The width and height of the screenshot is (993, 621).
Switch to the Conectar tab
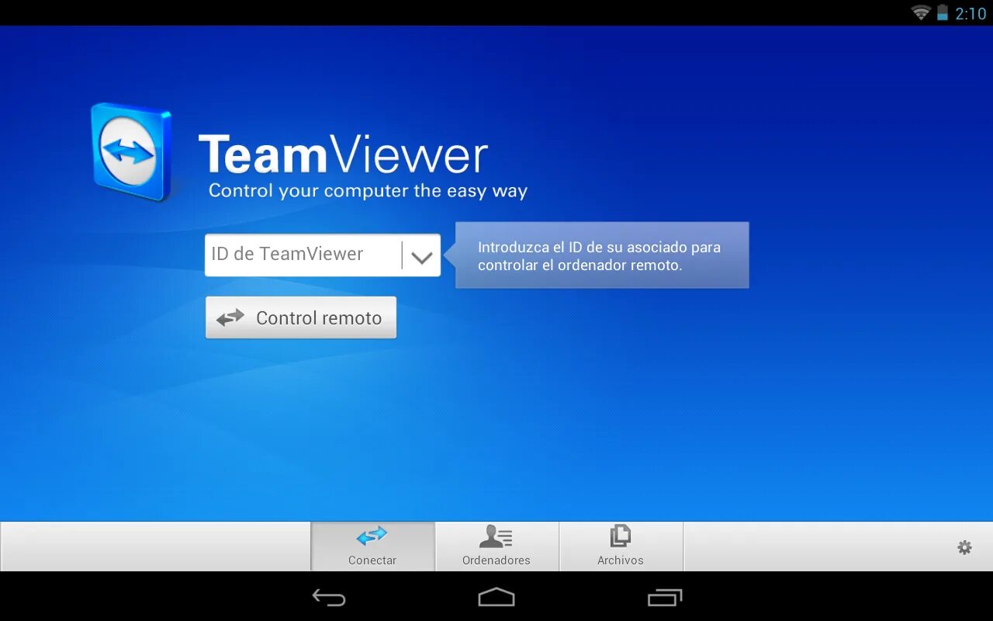tap(372, 546)
